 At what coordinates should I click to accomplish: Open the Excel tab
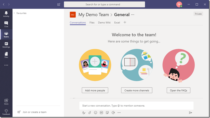click(117, 23)
